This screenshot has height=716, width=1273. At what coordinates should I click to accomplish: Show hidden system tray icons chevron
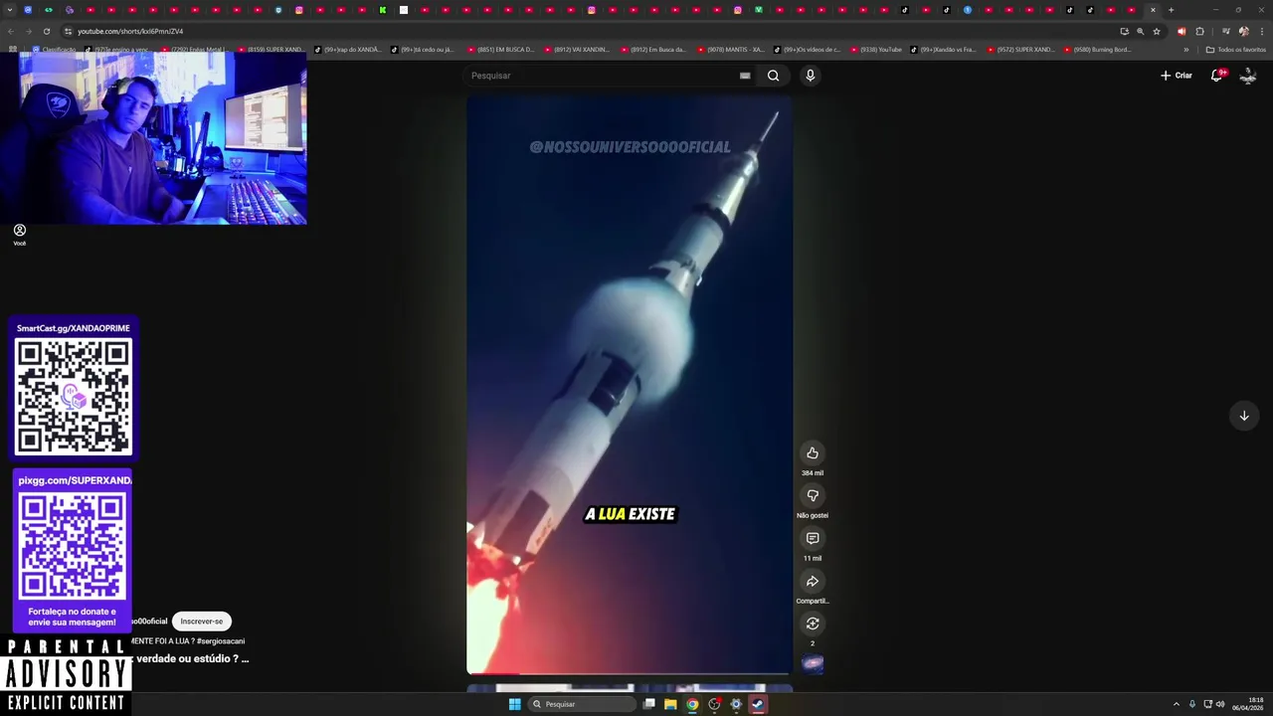[1177, 704]
